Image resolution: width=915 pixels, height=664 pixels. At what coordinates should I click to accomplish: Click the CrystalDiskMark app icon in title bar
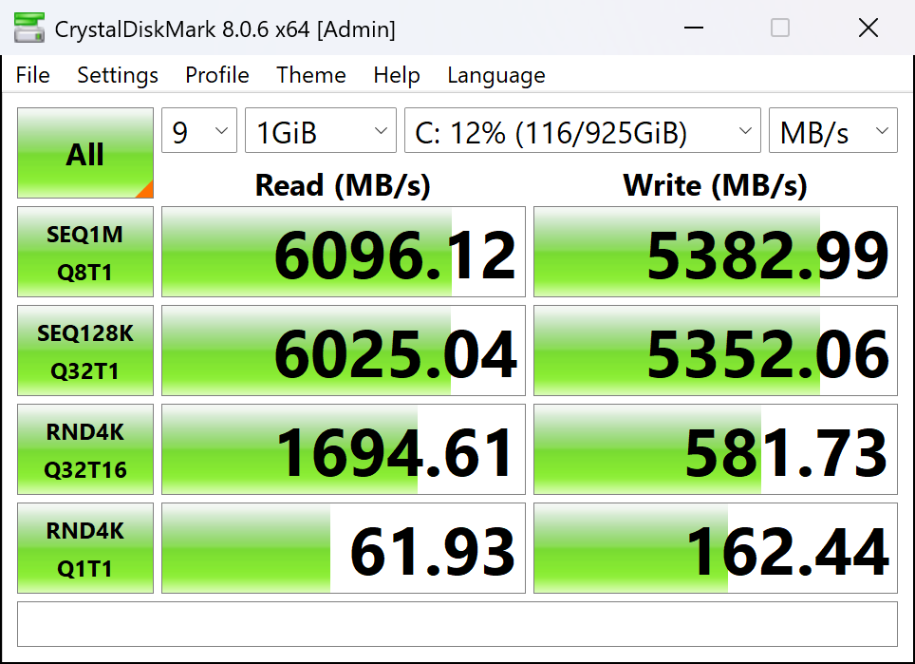click(29, 28)
